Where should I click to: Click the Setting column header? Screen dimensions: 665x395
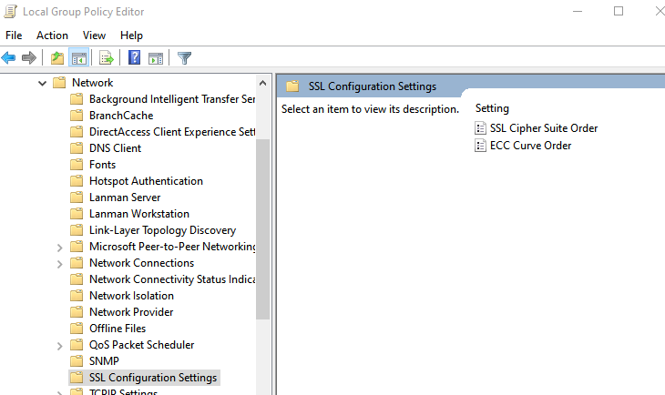492,108
